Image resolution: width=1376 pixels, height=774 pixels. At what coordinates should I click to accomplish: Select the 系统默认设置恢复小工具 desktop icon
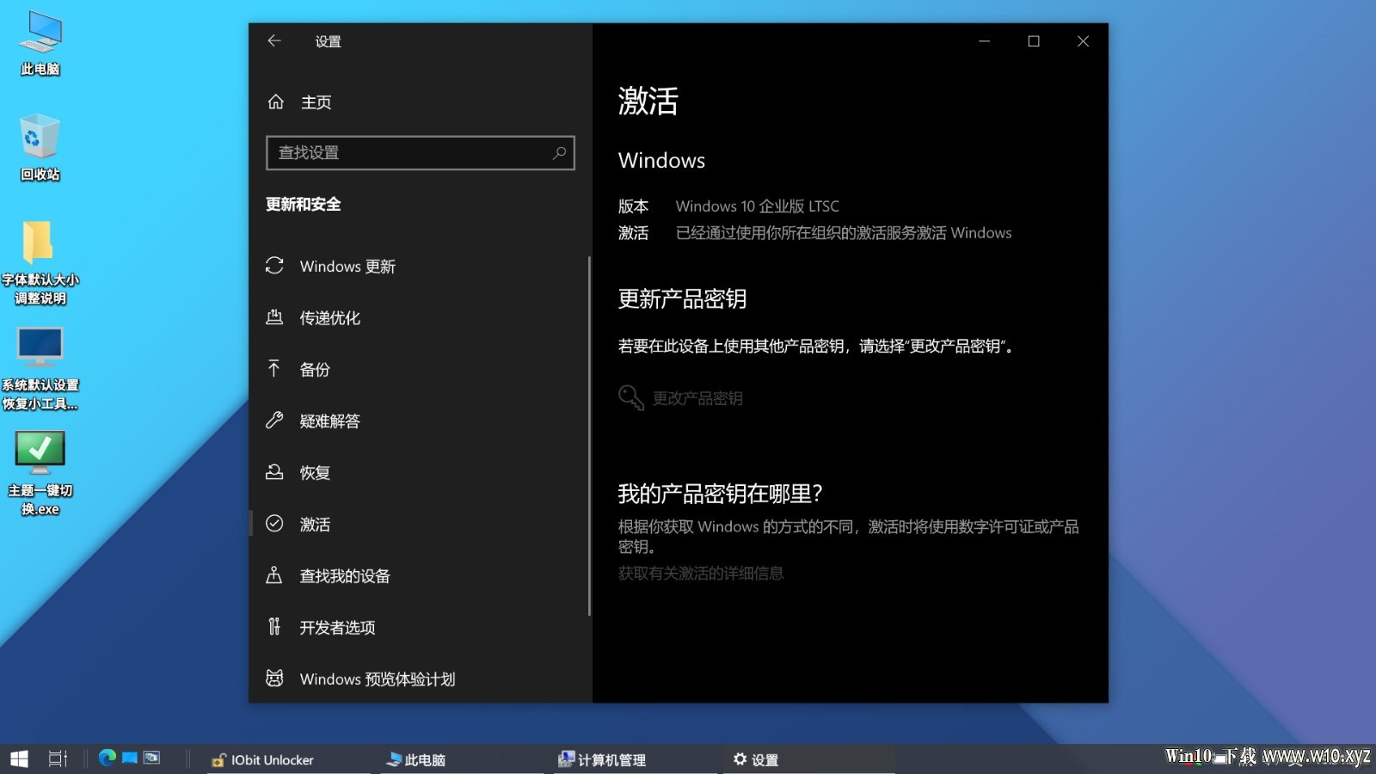coord(40,369)
